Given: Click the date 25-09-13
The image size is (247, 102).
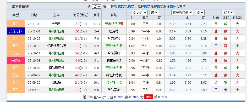Looking at the screenshot, I should 34,90.
